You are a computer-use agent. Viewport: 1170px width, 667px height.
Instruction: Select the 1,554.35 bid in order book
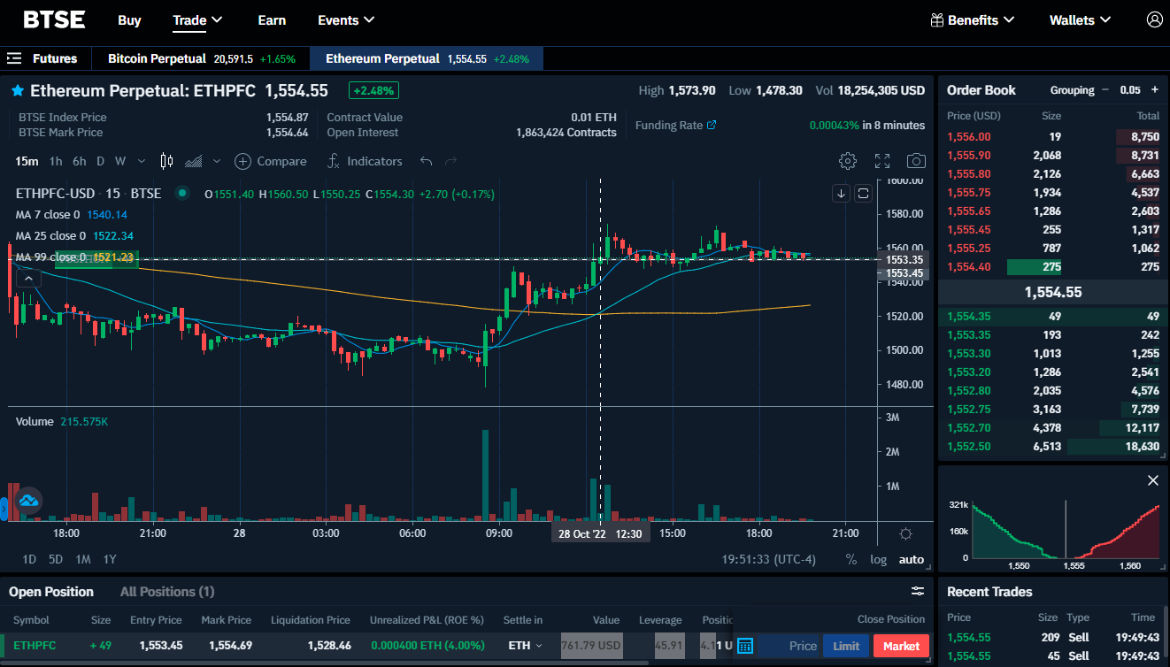click(1053, 317)
